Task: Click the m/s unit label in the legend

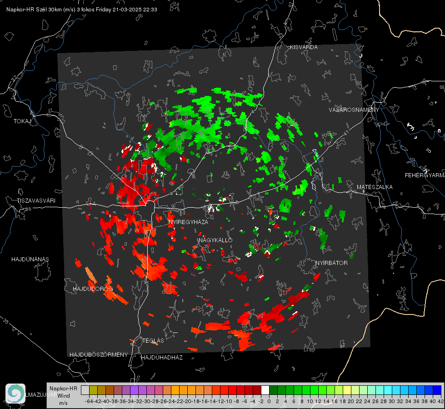Action: (x=63, y=403)
